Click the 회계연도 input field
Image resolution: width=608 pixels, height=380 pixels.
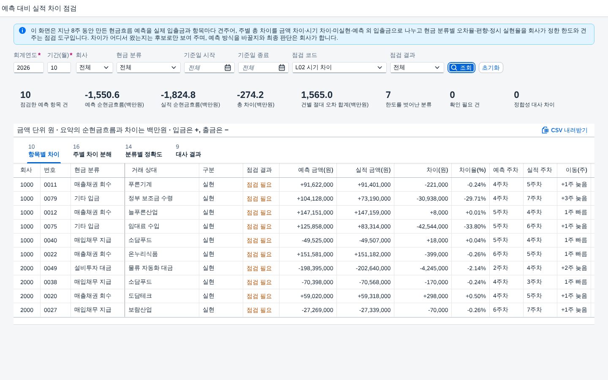coord(29,68)
